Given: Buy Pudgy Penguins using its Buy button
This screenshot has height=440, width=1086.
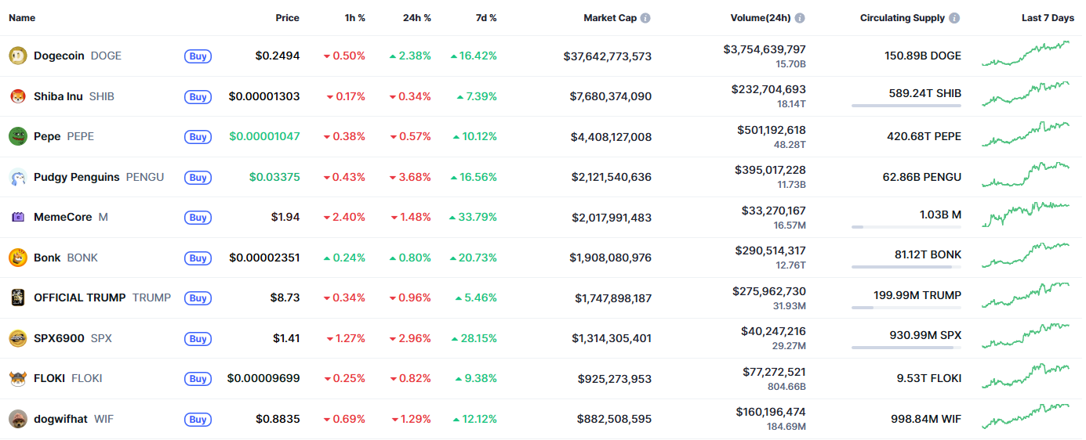Looking at the screenshot, I should click(198, 178).
